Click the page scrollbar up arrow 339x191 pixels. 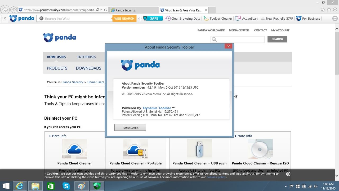click(337, 28)
